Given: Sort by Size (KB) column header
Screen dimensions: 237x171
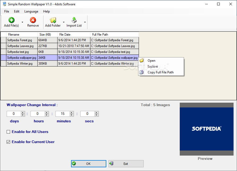Looking at the screenshot, I should tap(47, 35).
